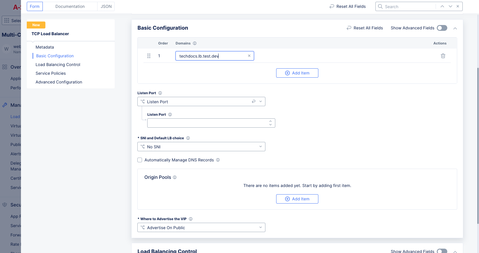Enable Automatically Manage DNS Records checkbox
Viewport: 479px width, 253px height.
pos(140,160)
